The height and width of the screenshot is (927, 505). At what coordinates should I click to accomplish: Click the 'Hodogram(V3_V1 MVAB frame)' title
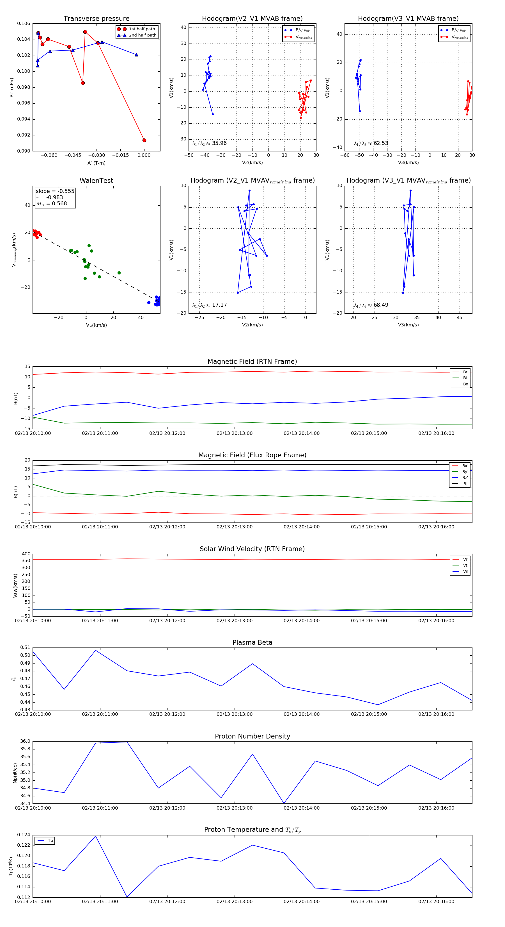click(408, 19)
